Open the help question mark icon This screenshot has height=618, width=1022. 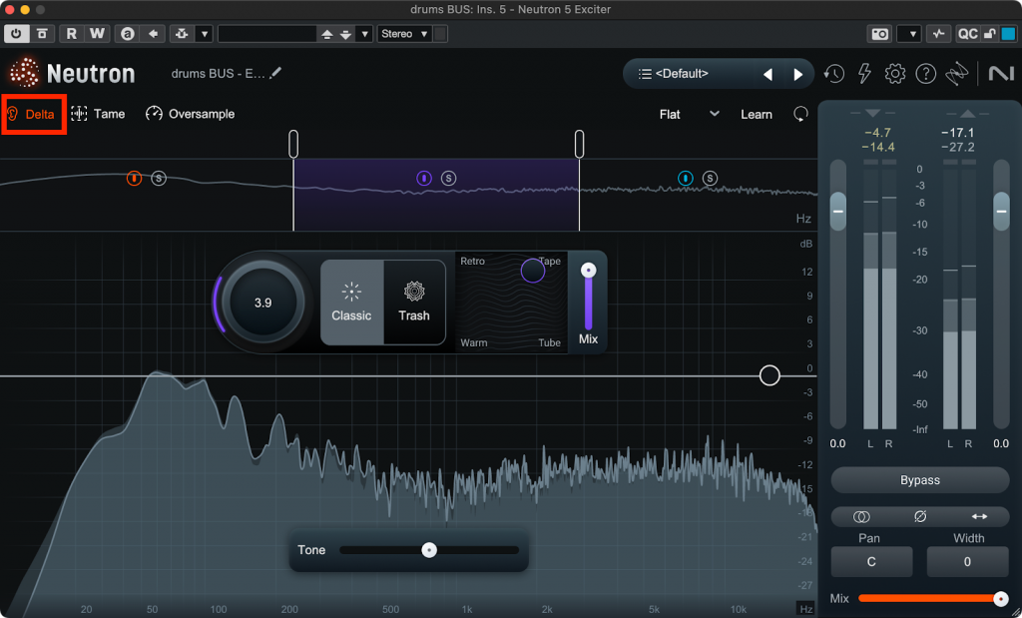pyautogui.click(x=926, y=74)
